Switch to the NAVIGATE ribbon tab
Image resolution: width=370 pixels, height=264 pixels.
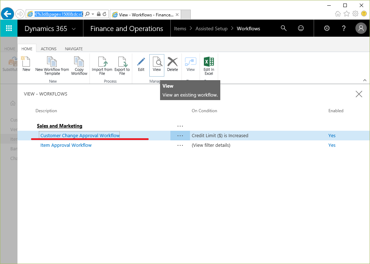[x=74, y=48]
